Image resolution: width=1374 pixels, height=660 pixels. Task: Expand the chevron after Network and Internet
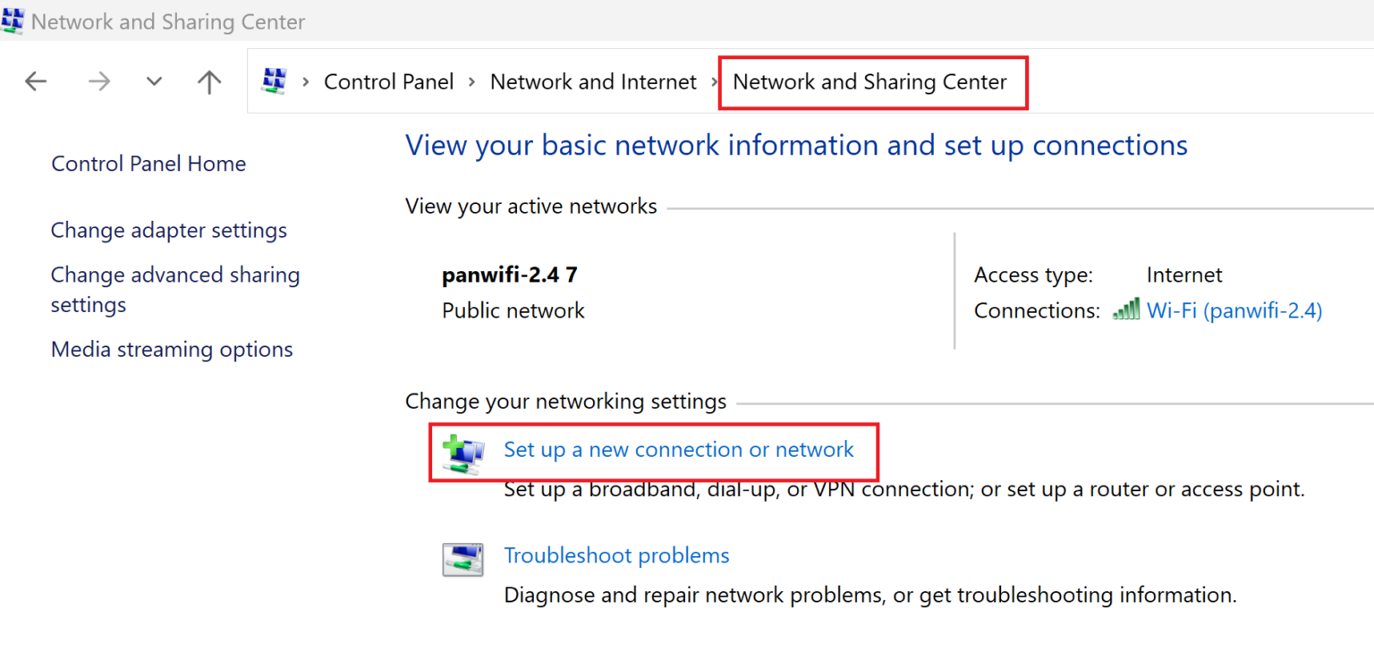click(x=715, y=82)
